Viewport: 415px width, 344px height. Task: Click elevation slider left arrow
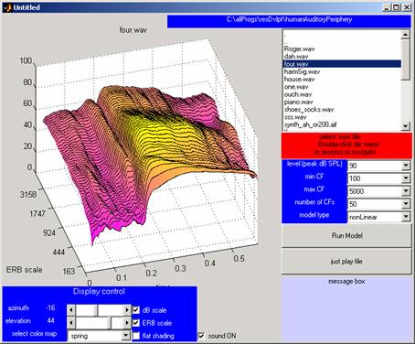click(x=71, y=323)
